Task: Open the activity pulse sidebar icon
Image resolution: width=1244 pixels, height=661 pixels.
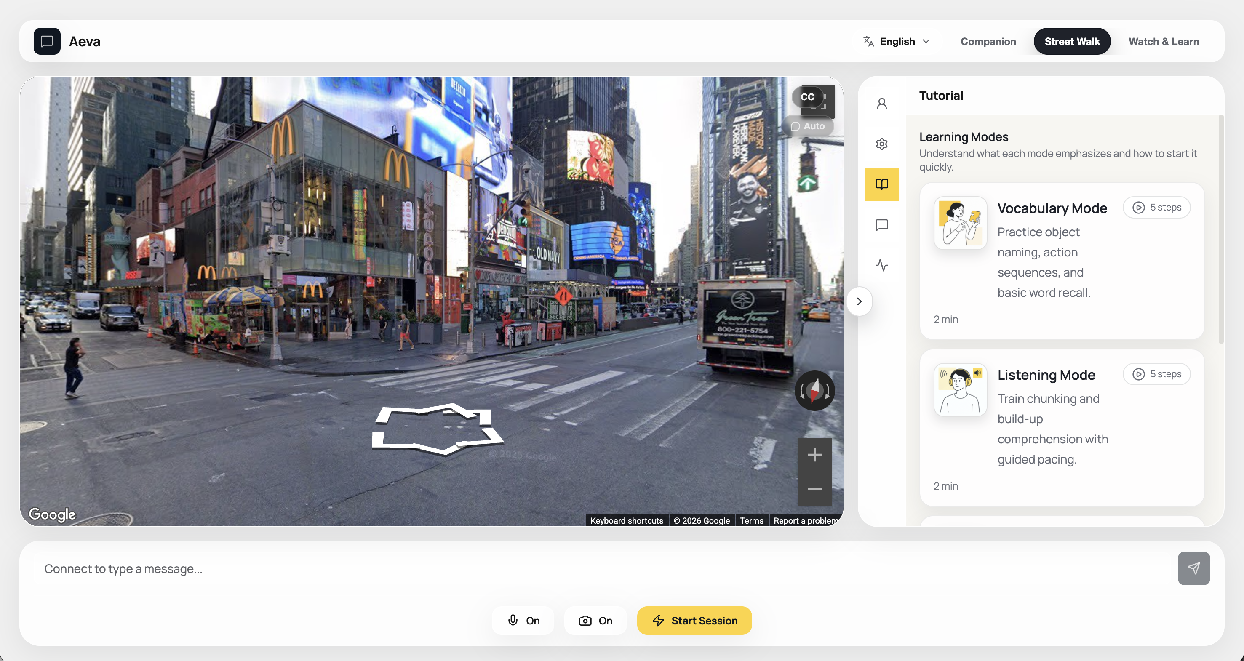Action: point(881,265)
